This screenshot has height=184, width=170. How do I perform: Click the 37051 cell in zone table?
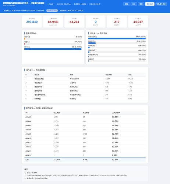[x=107, y=79]
